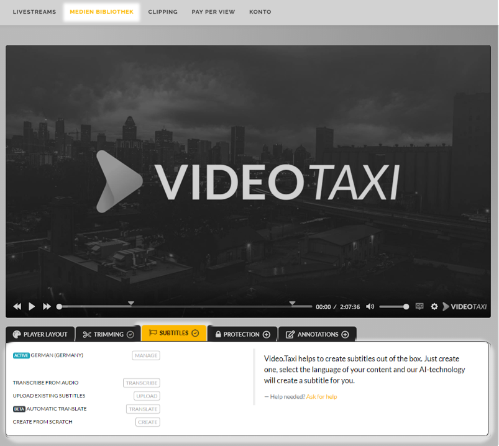This screenshot has width=499, height=446.
Task: Open the Pay Per View menu
Action: coord(213,12)
